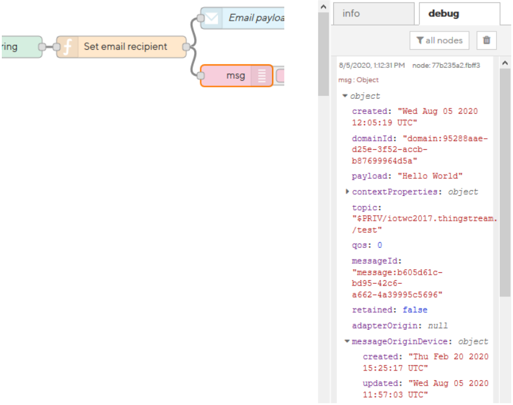
Task: Click the canvas vertical scrollbar thumb
Action: click(x=324, y=54)
